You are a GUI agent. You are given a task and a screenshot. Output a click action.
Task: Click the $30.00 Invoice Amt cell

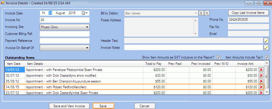pos(247,76)
